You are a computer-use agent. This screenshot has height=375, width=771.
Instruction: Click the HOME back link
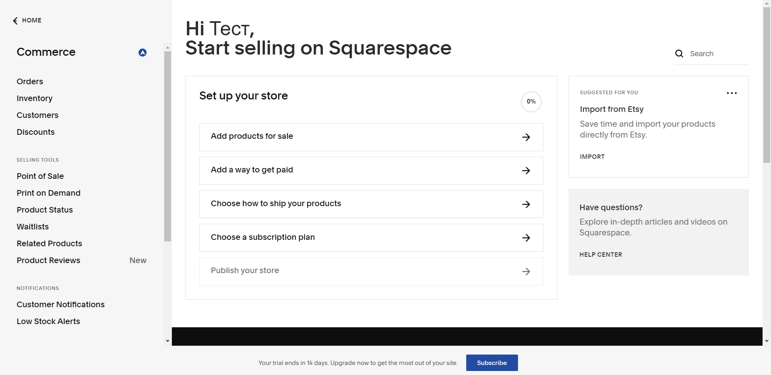pyautogui.click(x=27, y=20)
